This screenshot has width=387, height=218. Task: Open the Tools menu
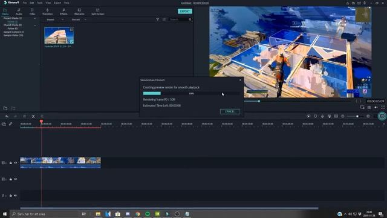click(39, 3)
